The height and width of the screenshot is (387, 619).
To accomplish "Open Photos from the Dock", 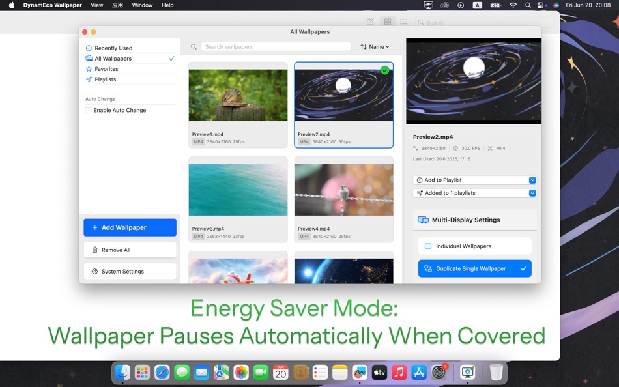I will click(241, 372).
